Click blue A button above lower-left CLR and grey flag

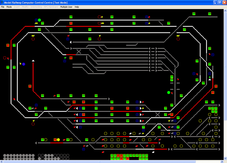(36, 105)
